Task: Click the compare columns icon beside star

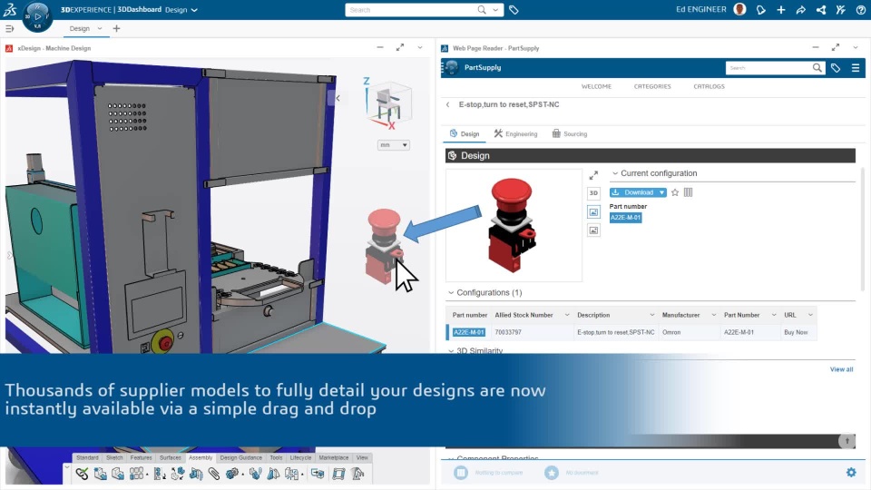Action: pyautogui.click(x=689, y=192)
